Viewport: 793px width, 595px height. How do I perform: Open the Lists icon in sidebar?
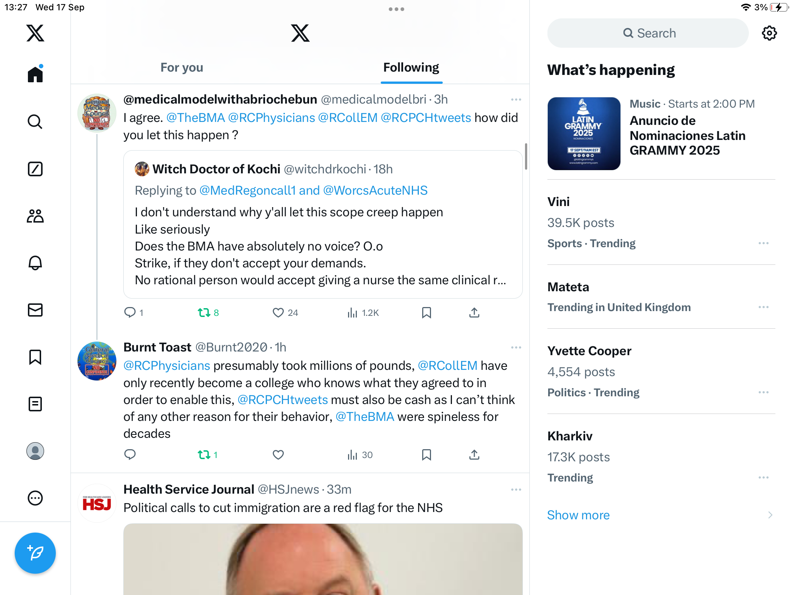35,404
